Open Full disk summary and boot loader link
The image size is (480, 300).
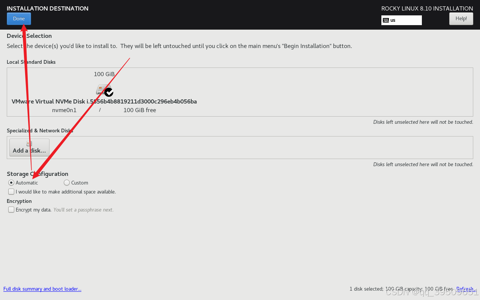42,289
